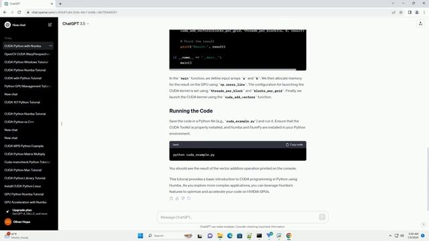The height and width of the screenshot is (241, 429).
Task: Open the CUDA MPS Python Example chat
Action: pyautogui.click(x=24, y=146)
